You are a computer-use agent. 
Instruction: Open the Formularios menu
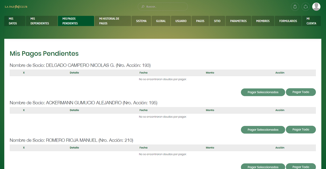(x=288, y=21)
